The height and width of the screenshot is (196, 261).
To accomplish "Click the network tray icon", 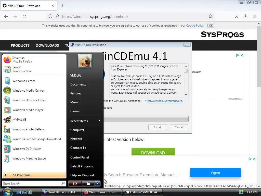I will [241, 192].
